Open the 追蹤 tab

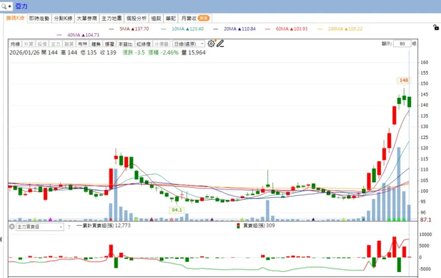click(156, 18)
